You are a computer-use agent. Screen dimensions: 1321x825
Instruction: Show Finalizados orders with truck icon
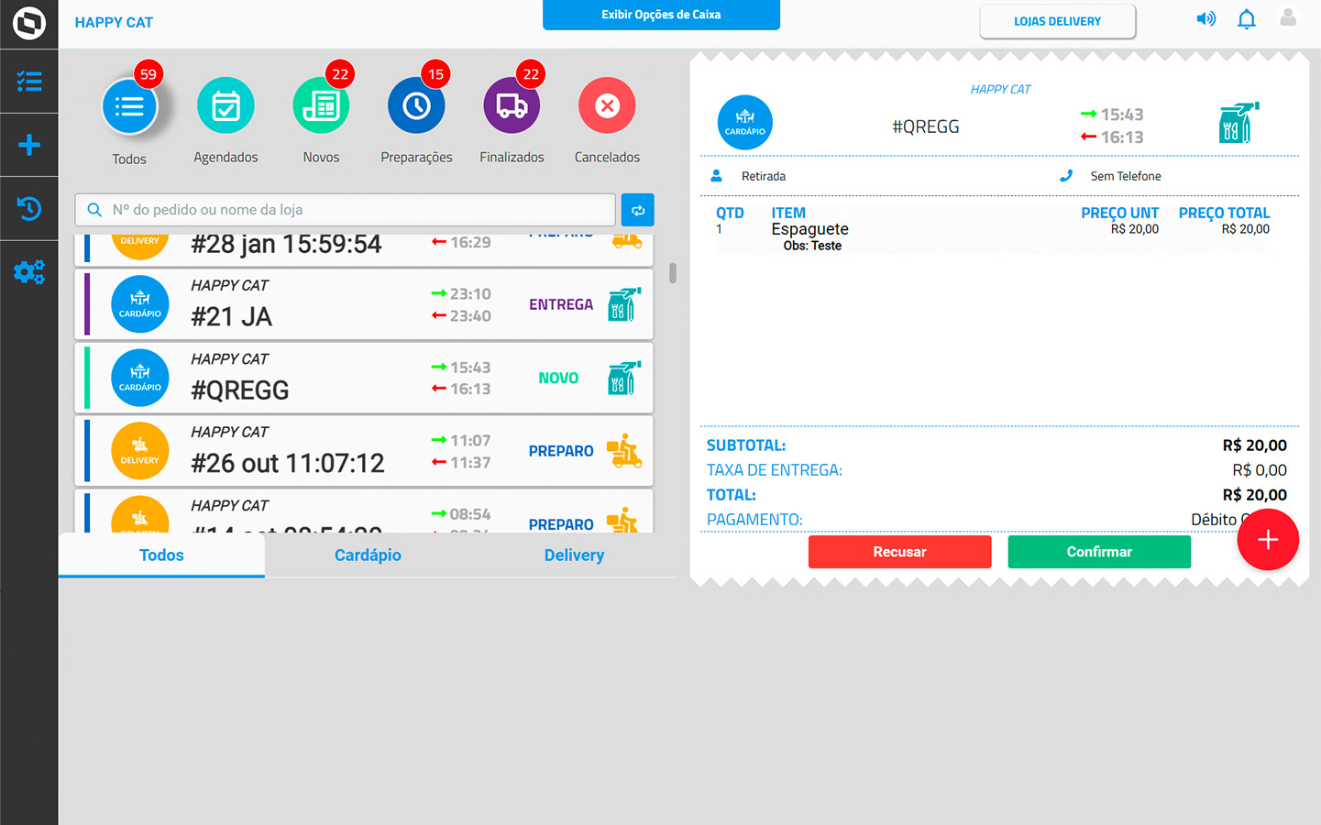point(512,106)
